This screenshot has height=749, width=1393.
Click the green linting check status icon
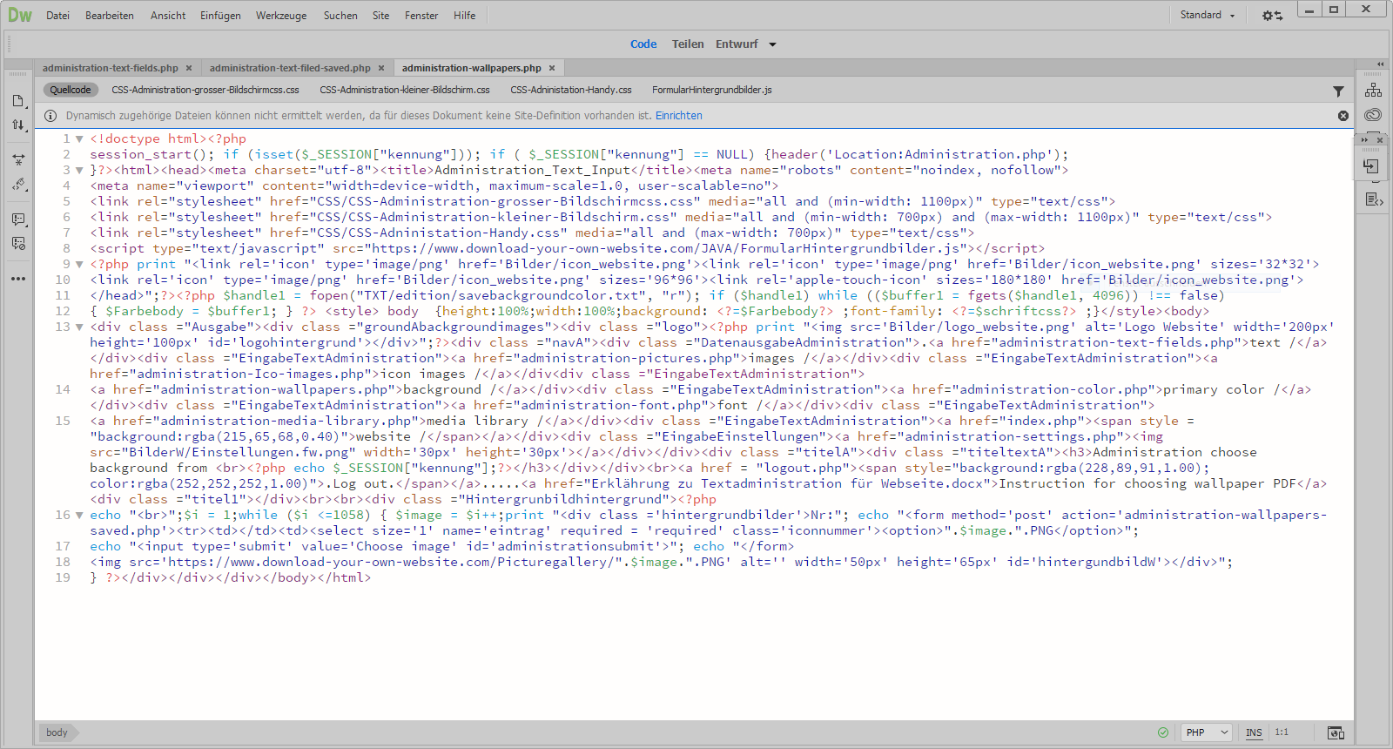(1163, 732)
